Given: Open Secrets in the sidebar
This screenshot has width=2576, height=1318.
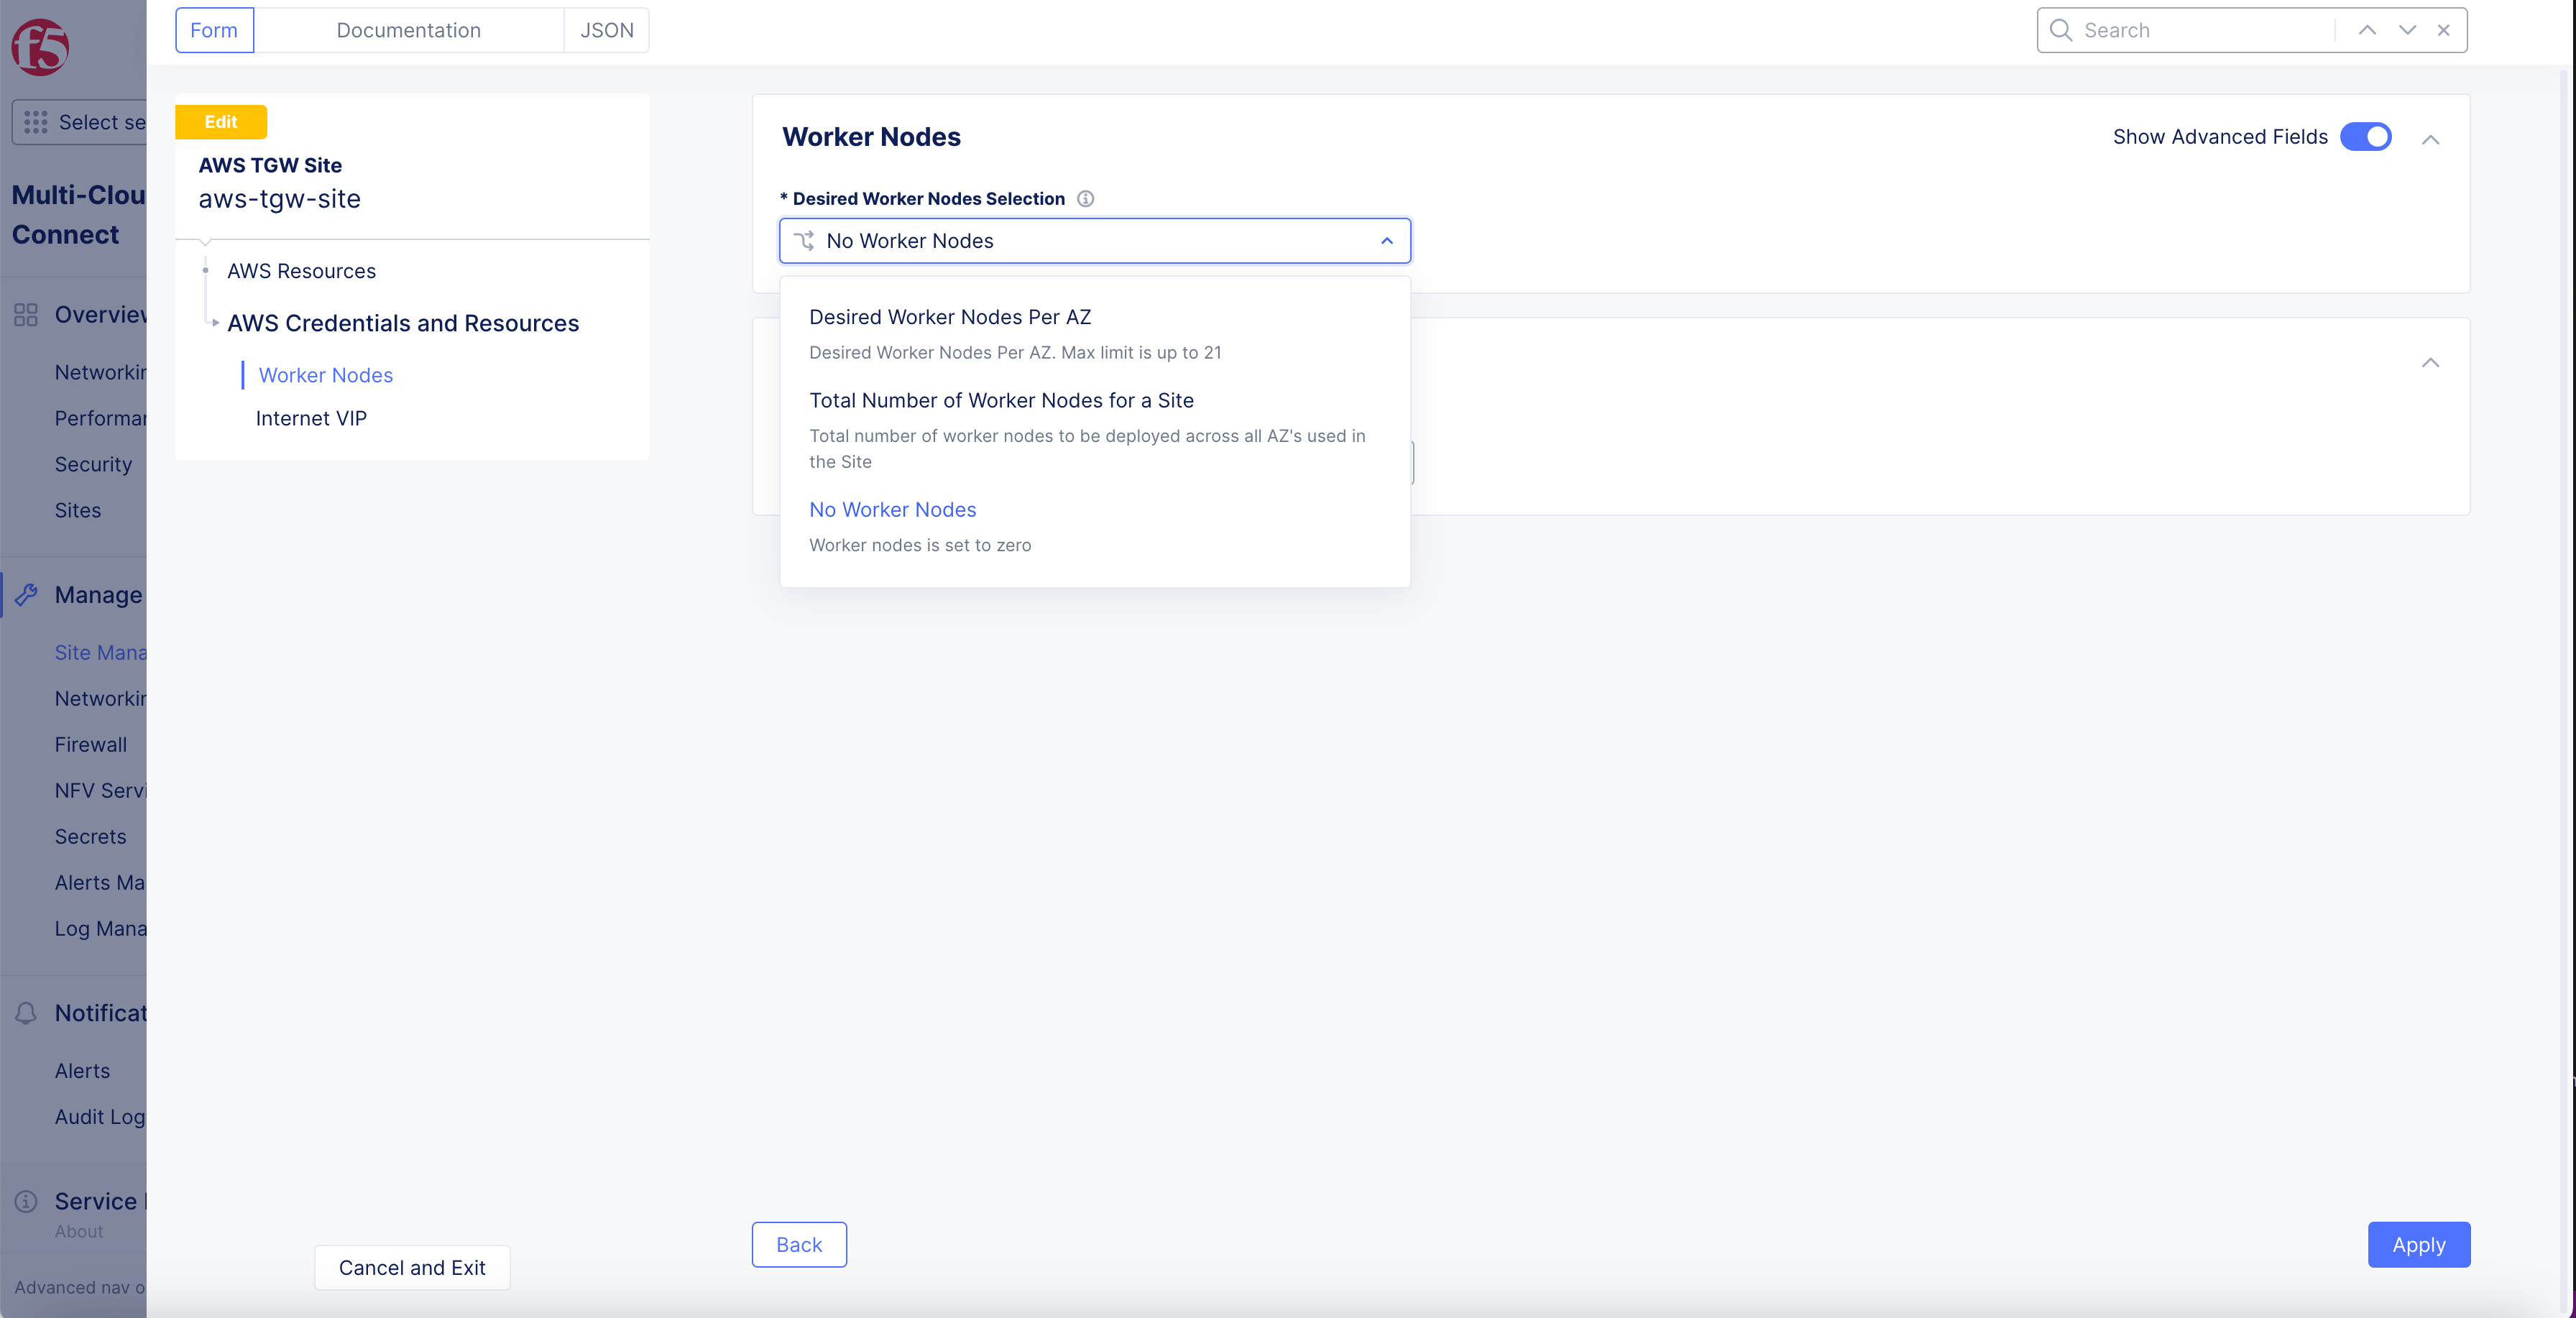Looking at the screenshot, I should pyautogui.click(x=91, y=836).
